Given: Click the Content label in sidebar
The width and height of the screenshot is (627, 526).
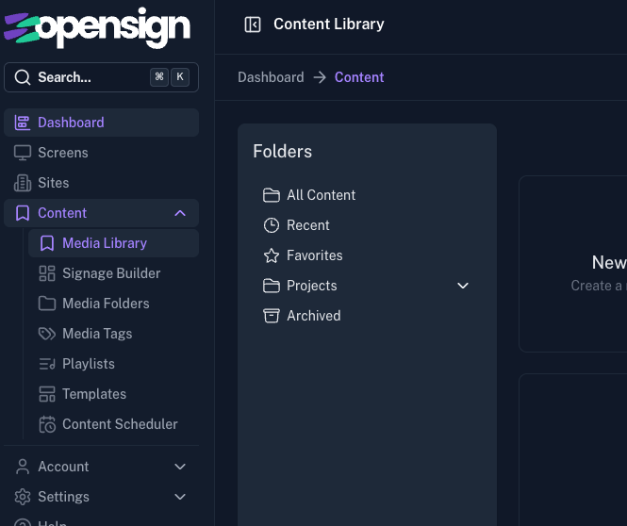Looking at the screenshot, I should [x=62, y=213].
